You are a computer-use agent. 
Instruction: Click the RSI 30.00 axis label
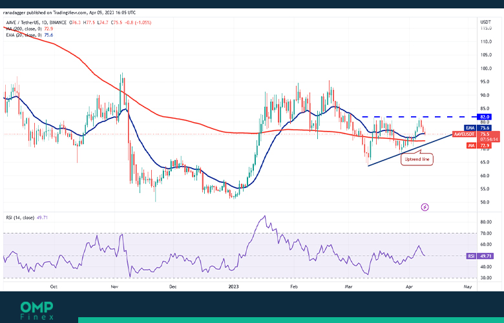click(x=486, y=278)
